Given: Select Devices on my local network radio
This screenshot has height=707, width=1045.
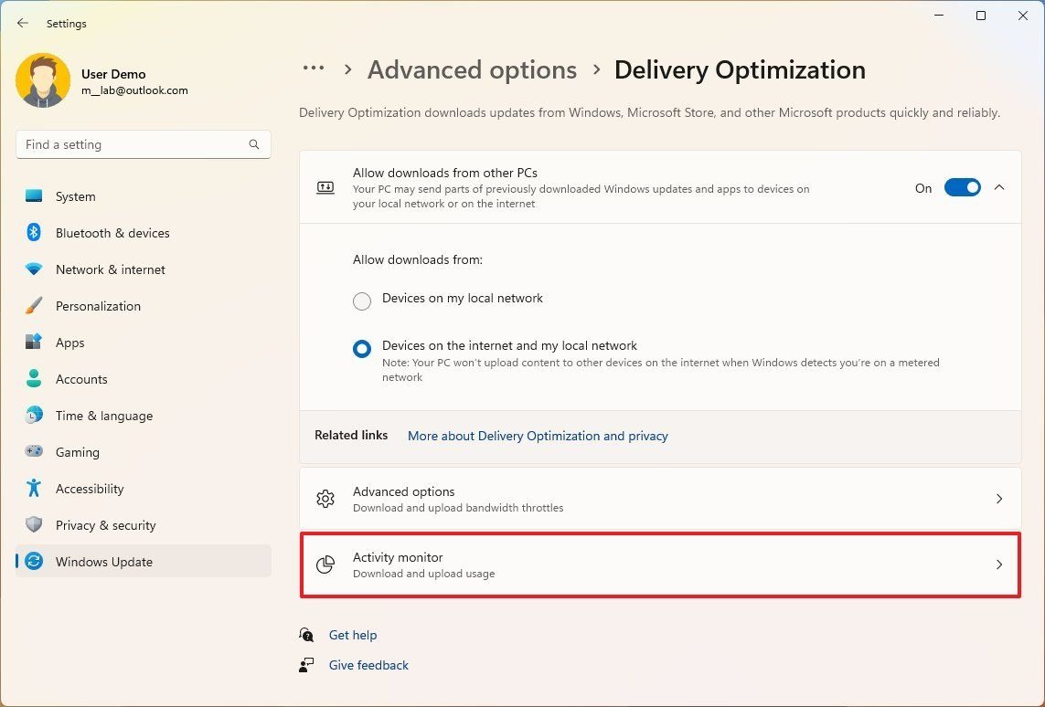Looking at the screenshot, I should [362, 301].
